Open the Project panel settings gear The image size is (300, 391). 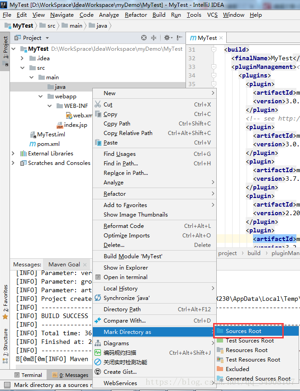(168, 38)
